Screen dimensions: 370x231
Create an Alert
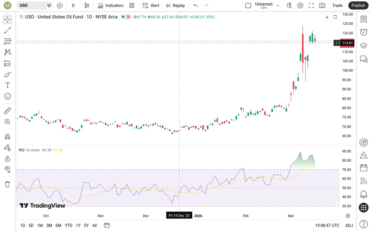click(x=151, y=5)
